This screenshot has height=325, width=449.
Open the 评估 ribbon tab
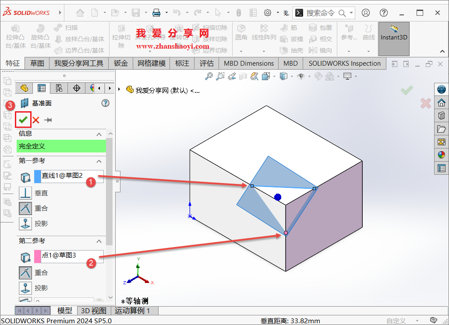click(x=206, y=63)
